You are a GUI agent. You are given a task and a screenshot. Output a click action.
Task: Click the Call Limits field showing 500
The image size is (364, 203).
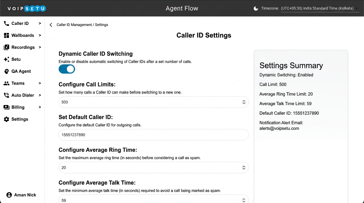(x=153, y=102)
